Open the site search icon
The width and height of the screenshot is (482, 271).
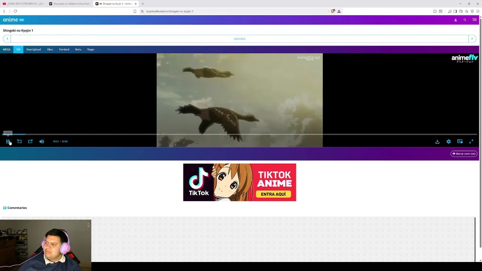(465, 20)
